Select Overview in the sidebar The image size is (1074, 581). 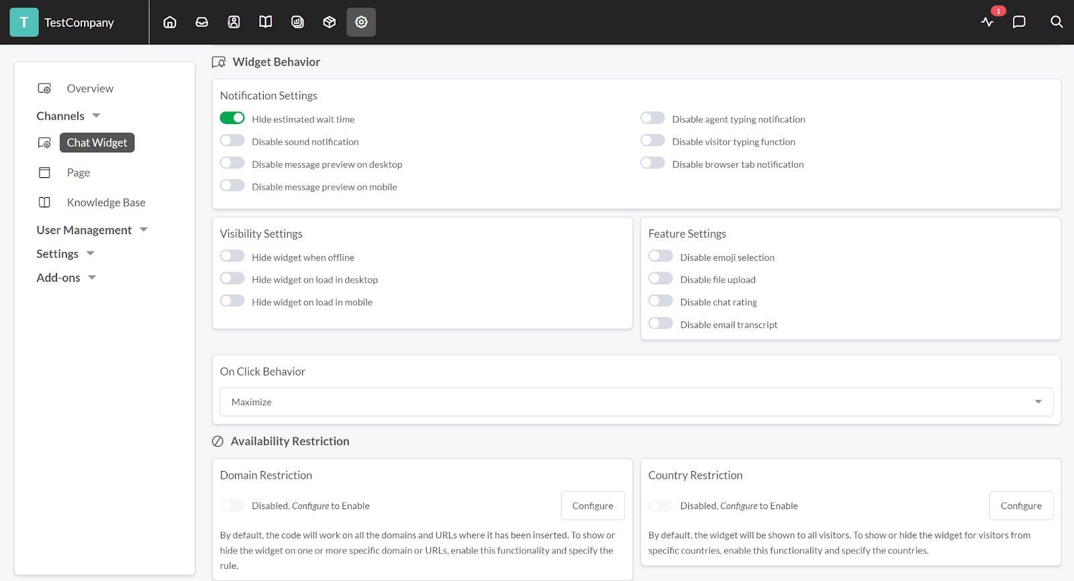pyautogui.click(x=90, y=89)
